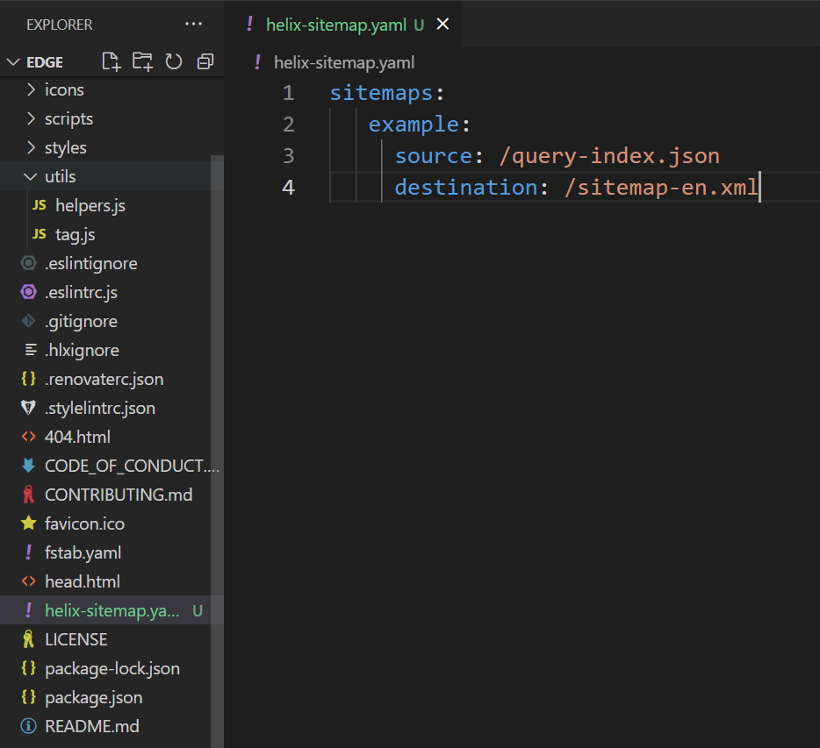Expand the icons folder

[x=66, y=89]
